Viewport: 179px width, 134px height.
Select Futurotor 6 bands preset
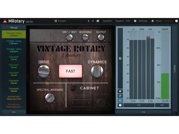coord(14,90)
